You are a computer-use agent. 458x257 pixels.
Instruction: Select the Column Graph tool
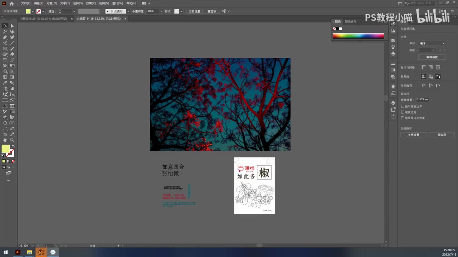click(12, 89)
